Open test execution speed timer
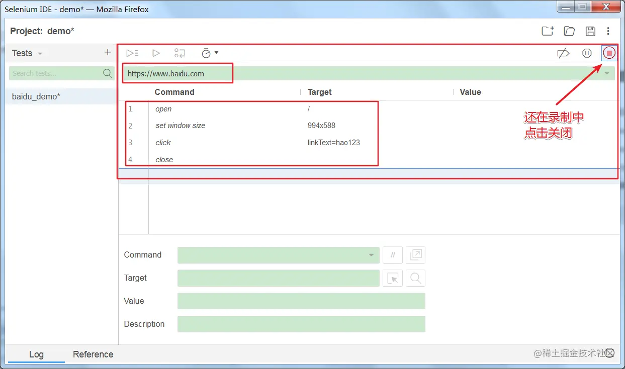The width and height of the screenshot is (625, 369). tap(210, 53)
